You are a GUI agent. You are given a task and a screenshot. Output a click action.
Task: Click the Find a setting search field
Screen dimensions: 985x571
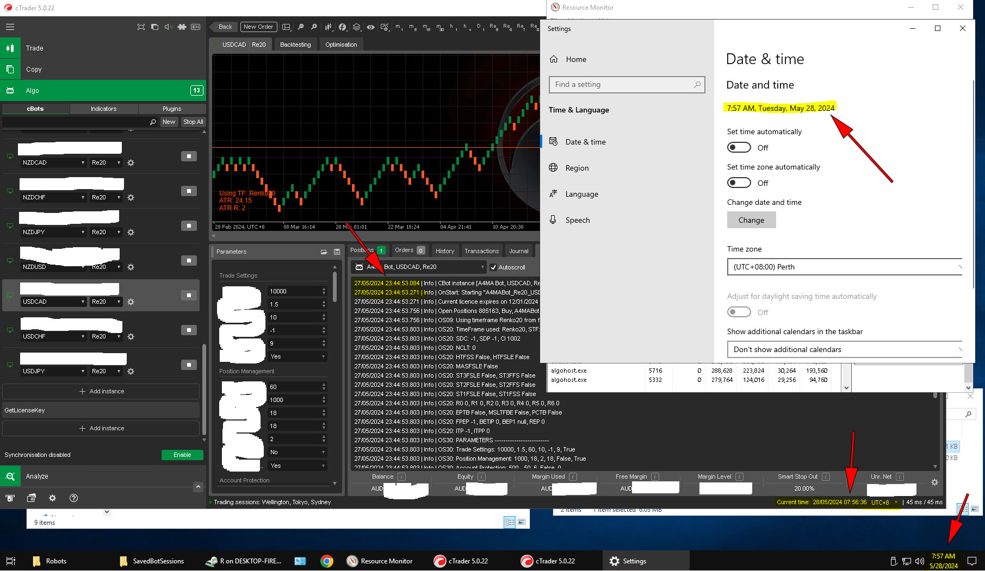pyautogui.click(x=627, y=84)
